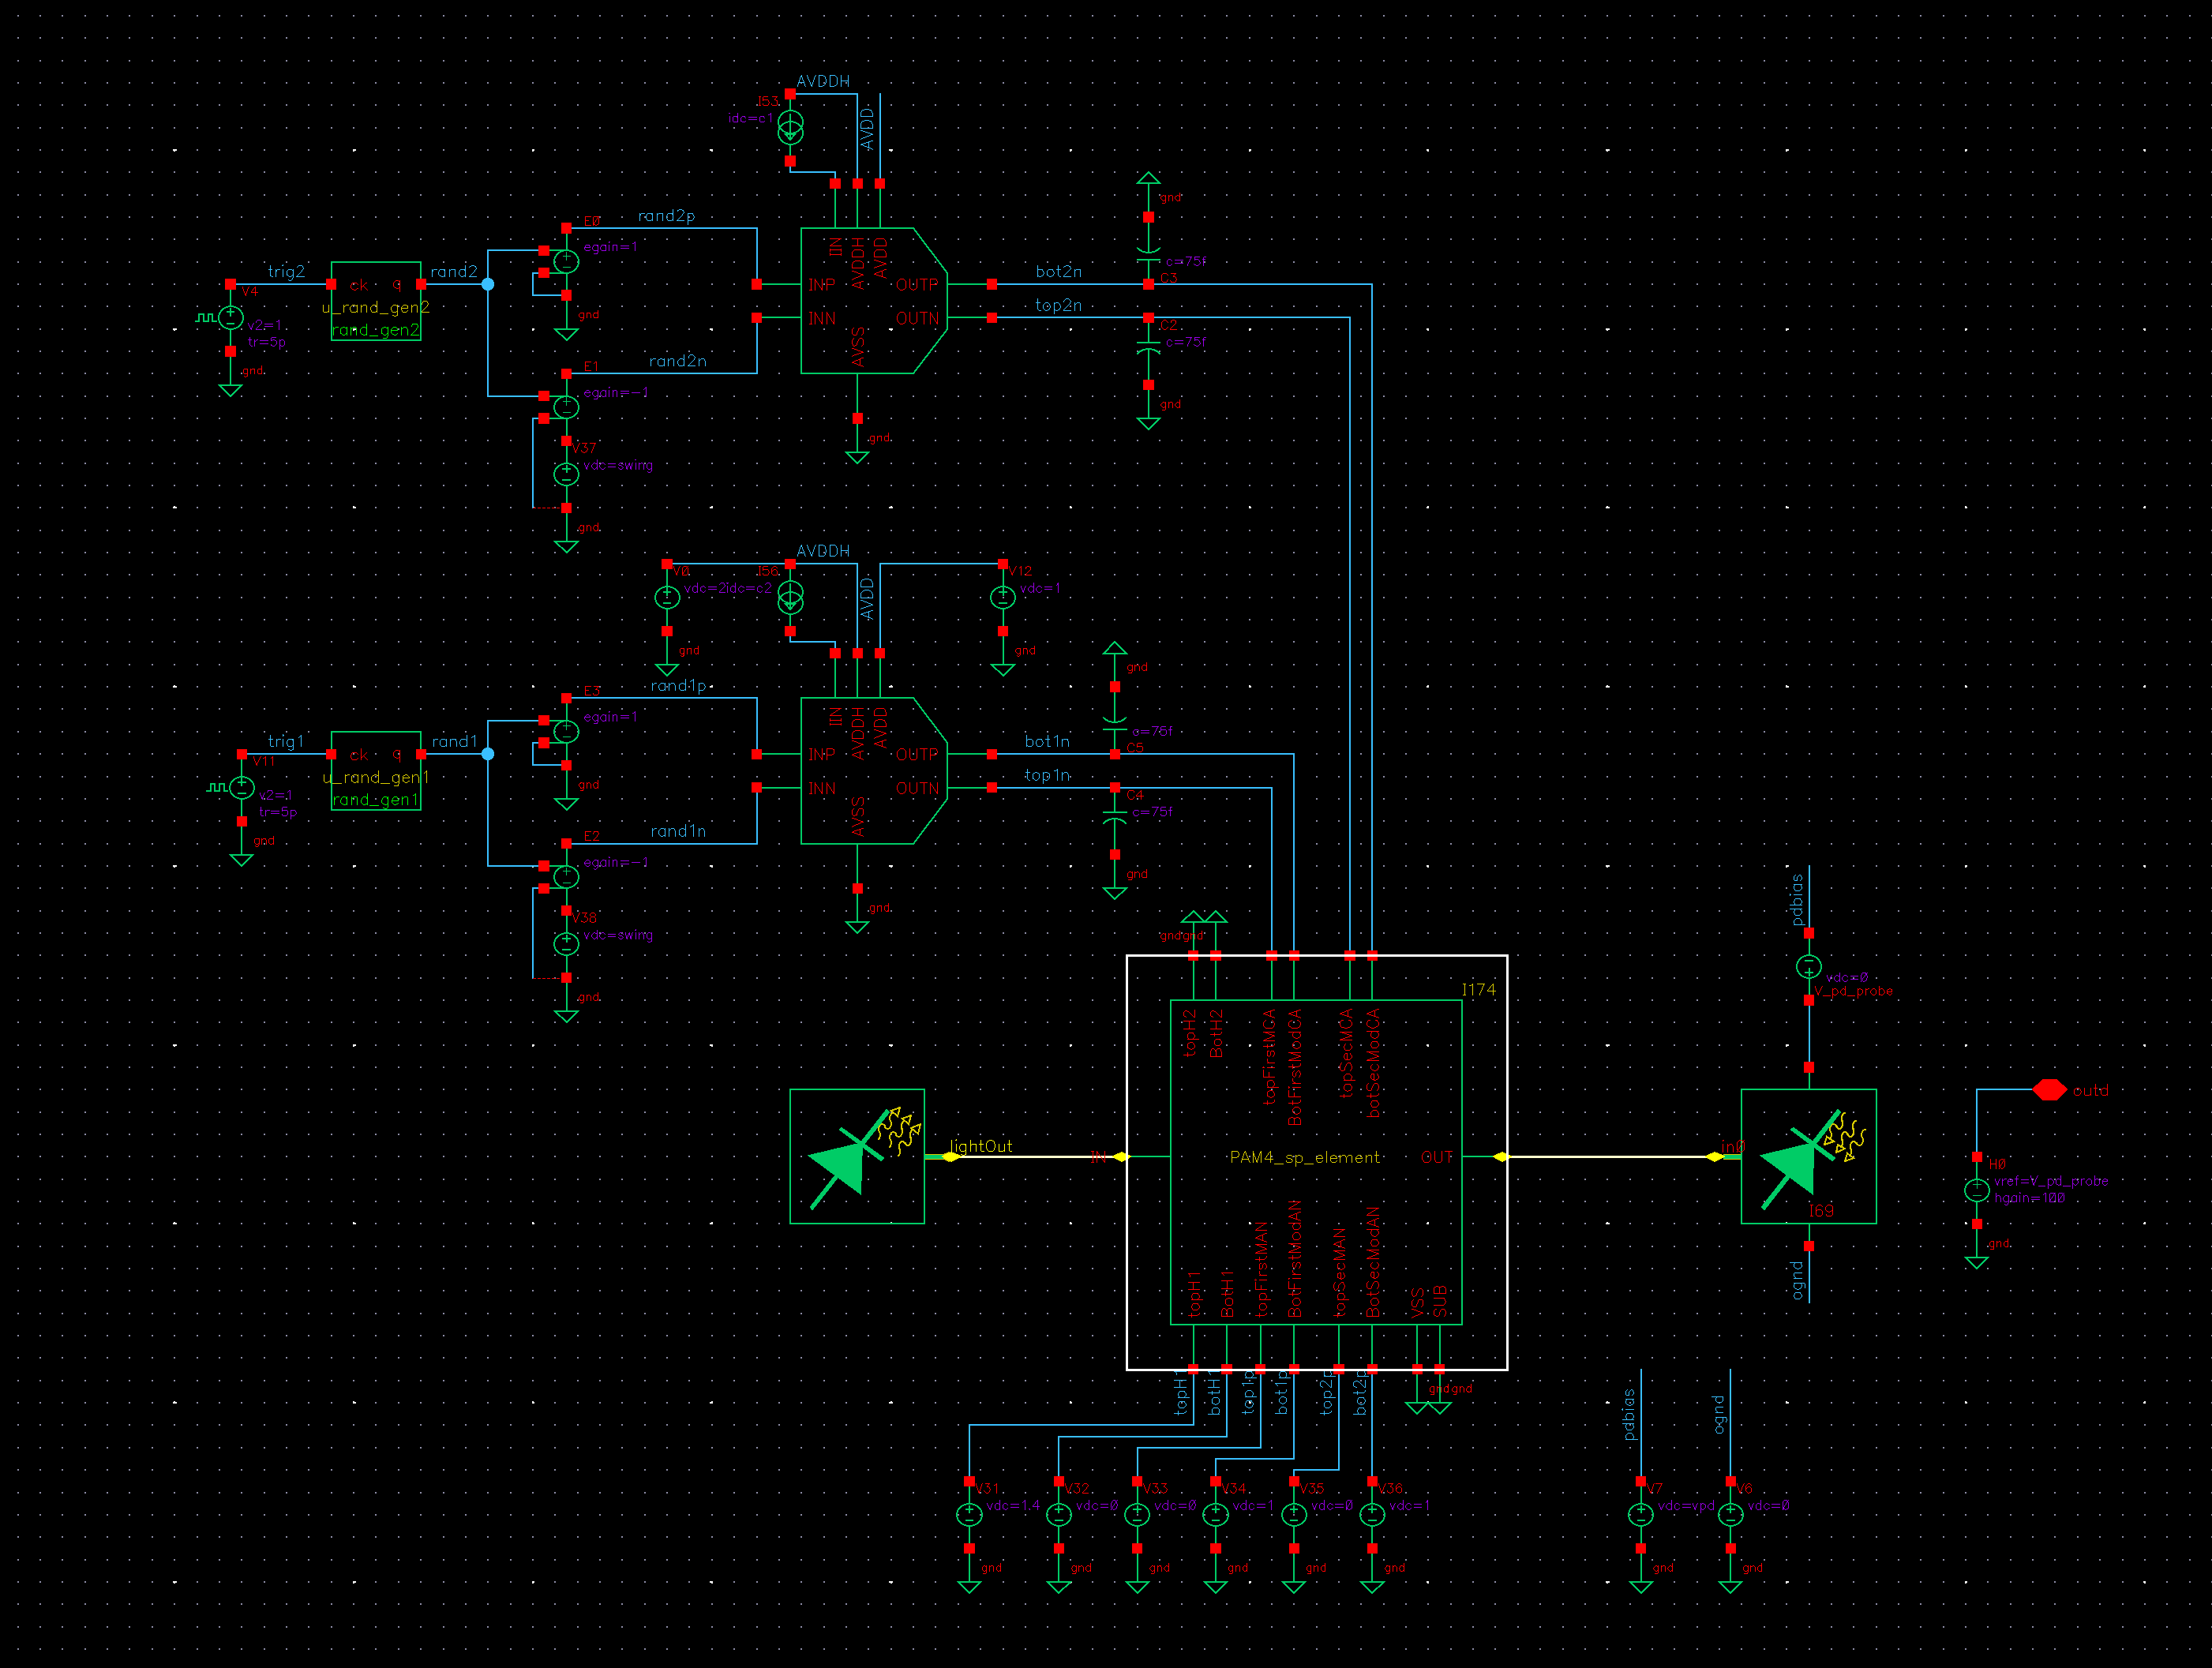
Task: Click the rand1p net label
Action: [x=678, y=686]
